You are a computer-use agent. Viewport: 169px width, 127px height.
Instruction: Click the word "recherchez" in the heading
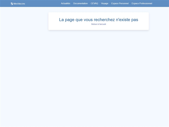104,20
